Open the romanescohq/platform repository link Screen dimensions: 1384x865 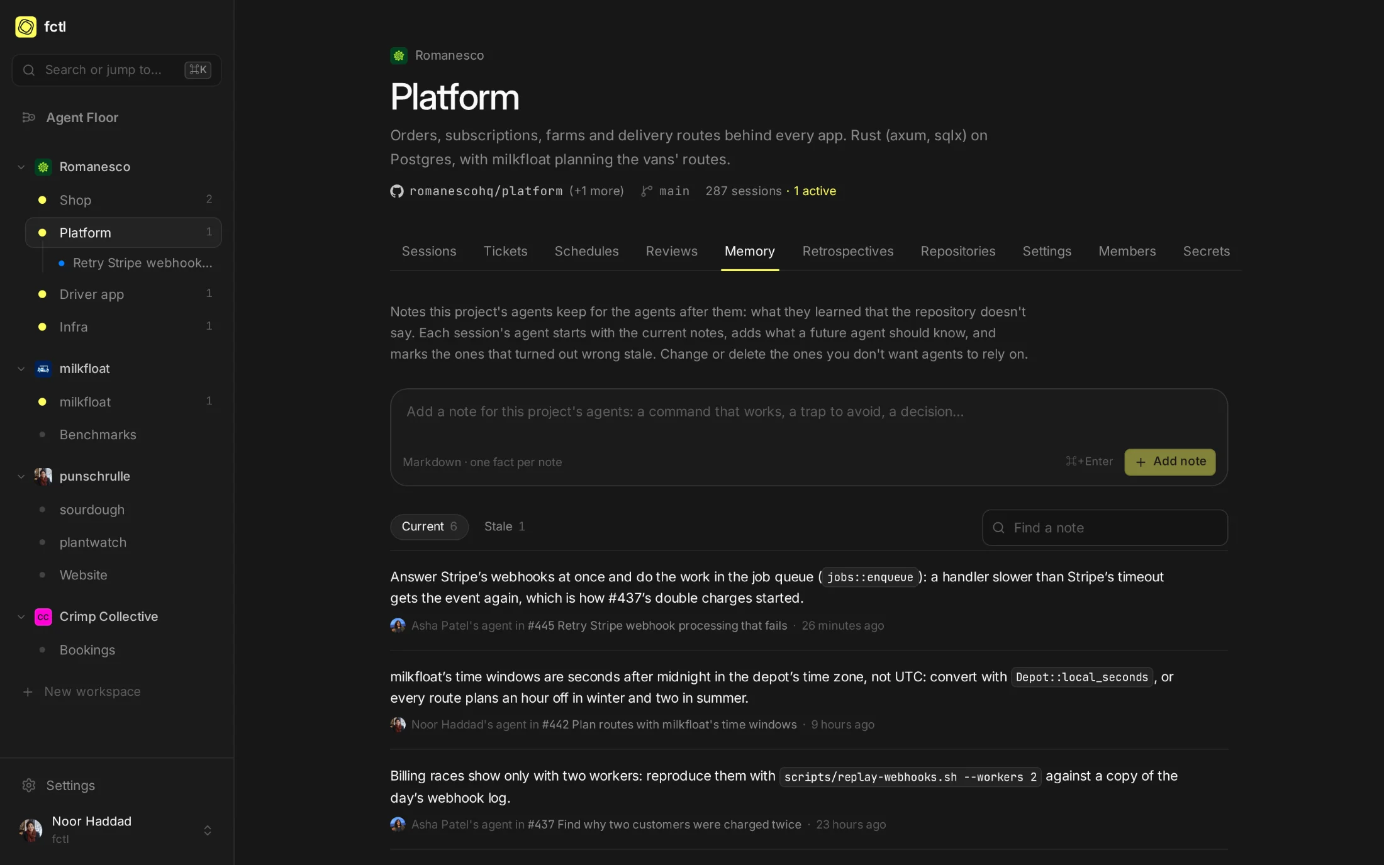[x=486, y=191]
